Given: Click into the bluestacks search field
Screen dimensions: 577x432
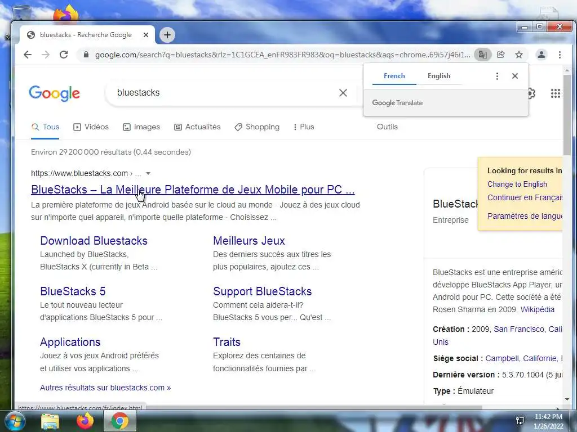Looking at the screenshot, I should 224,93.
